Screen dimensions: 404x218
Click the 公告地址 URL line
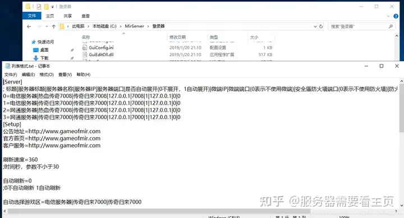(52, 131)
